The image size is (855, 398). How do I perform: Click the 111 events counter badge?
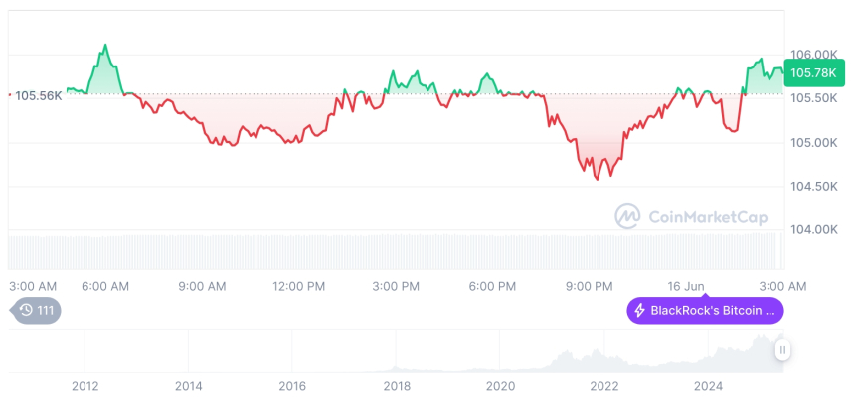(x=46, y=311)
